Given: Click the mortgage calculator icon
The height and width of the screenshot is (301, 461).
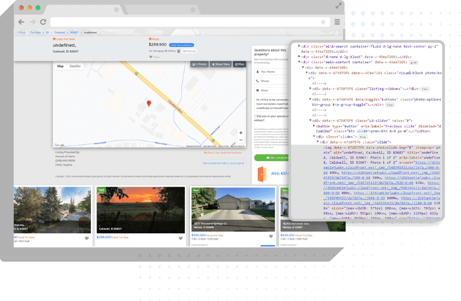Looking at the screenshot, I should click(x=179, y=51).
